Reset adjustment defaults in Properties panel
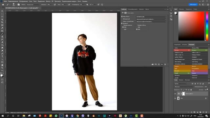 [159, 64]
